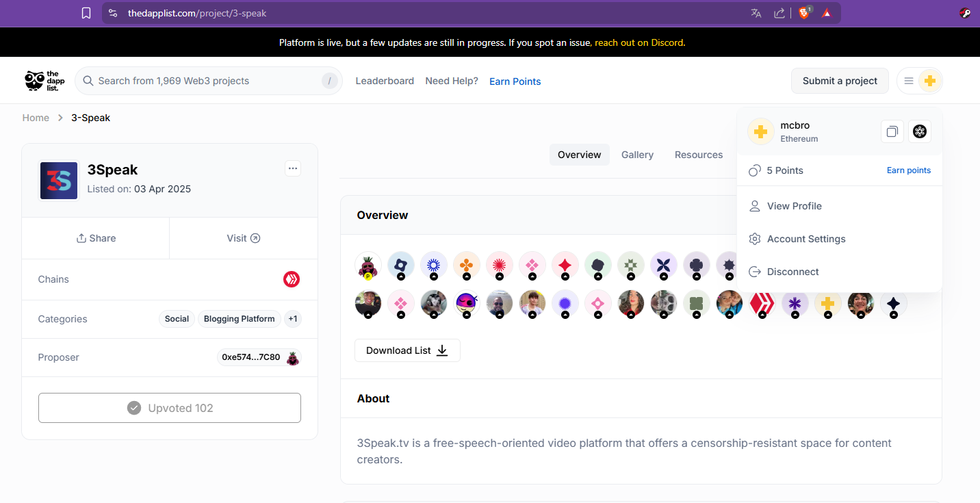Select the blue sunburst avatar in first row
Image resolution: width=980 pixels, height=503 pixels.
click(x=434, y=266)
